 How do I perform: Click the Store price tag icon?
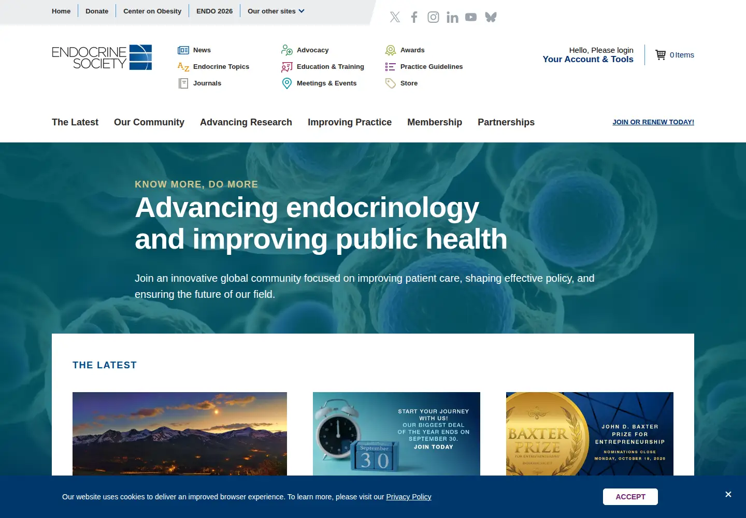pyautogui.click(x=391, y=83)
